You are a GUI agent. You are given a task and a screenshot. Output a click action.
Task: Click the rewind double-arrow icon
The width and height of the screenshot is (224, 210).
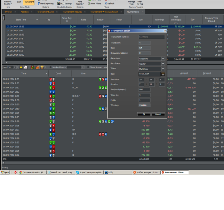click(21, 67)
